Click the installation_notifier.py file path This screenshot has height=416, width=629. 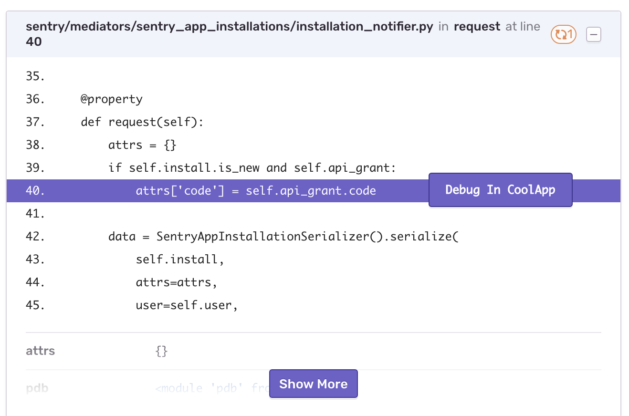click(x=230, y=26)
